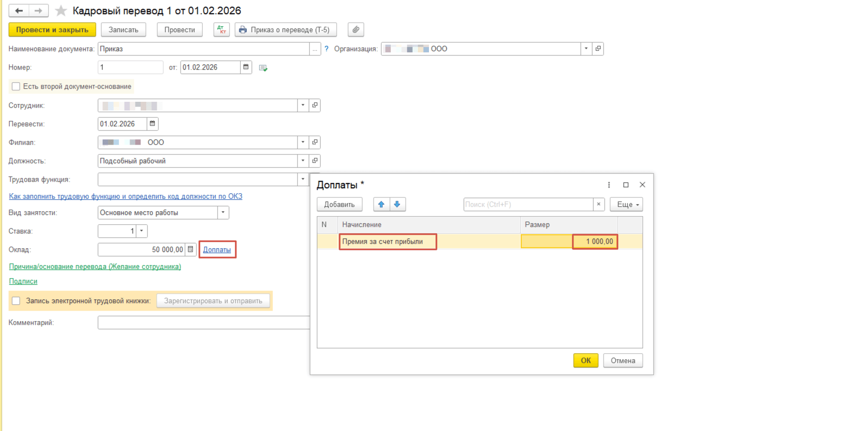853x431 pixels.
Task: Expand the Трудовая функция dropdown
Action: (303, 179)
